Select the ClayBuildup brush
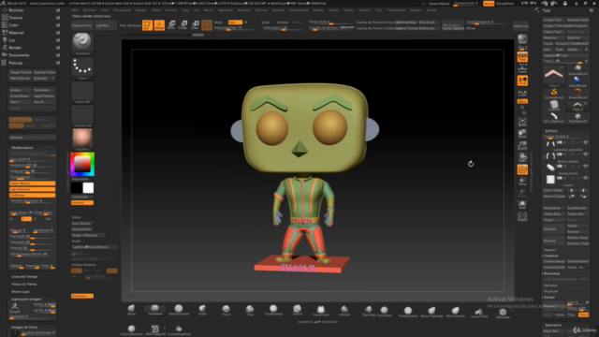This screenshot has height=337, width=599. (273, 310)
